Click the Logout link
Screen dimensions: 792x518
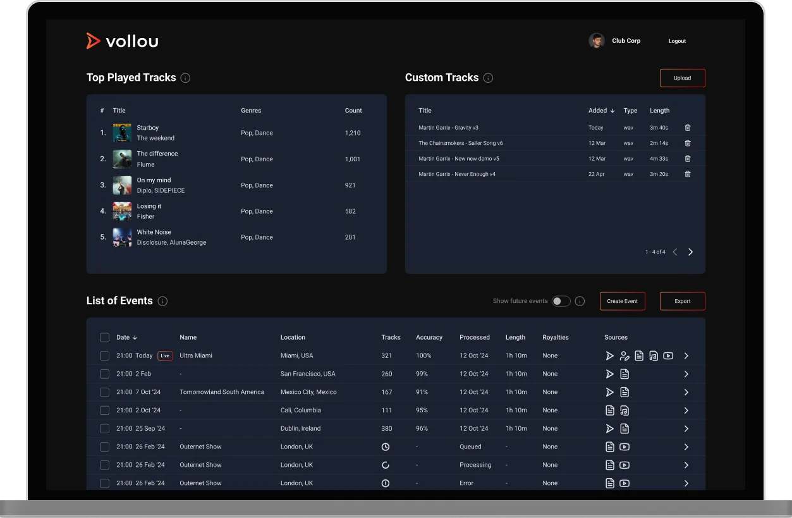click(x=677, y=41)
